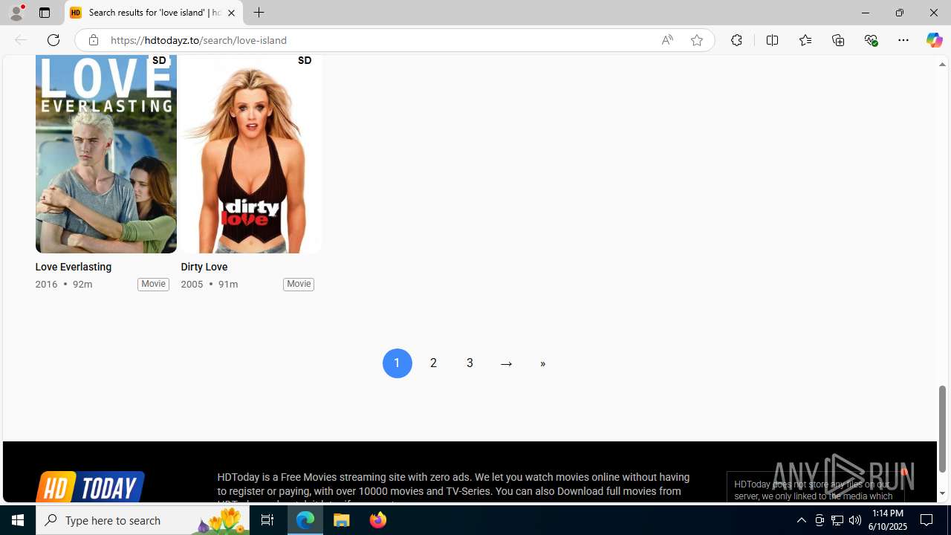Click the scrollbar down arrow
The height and width of the screenshot is (535, 951).
tap(942, 493)
